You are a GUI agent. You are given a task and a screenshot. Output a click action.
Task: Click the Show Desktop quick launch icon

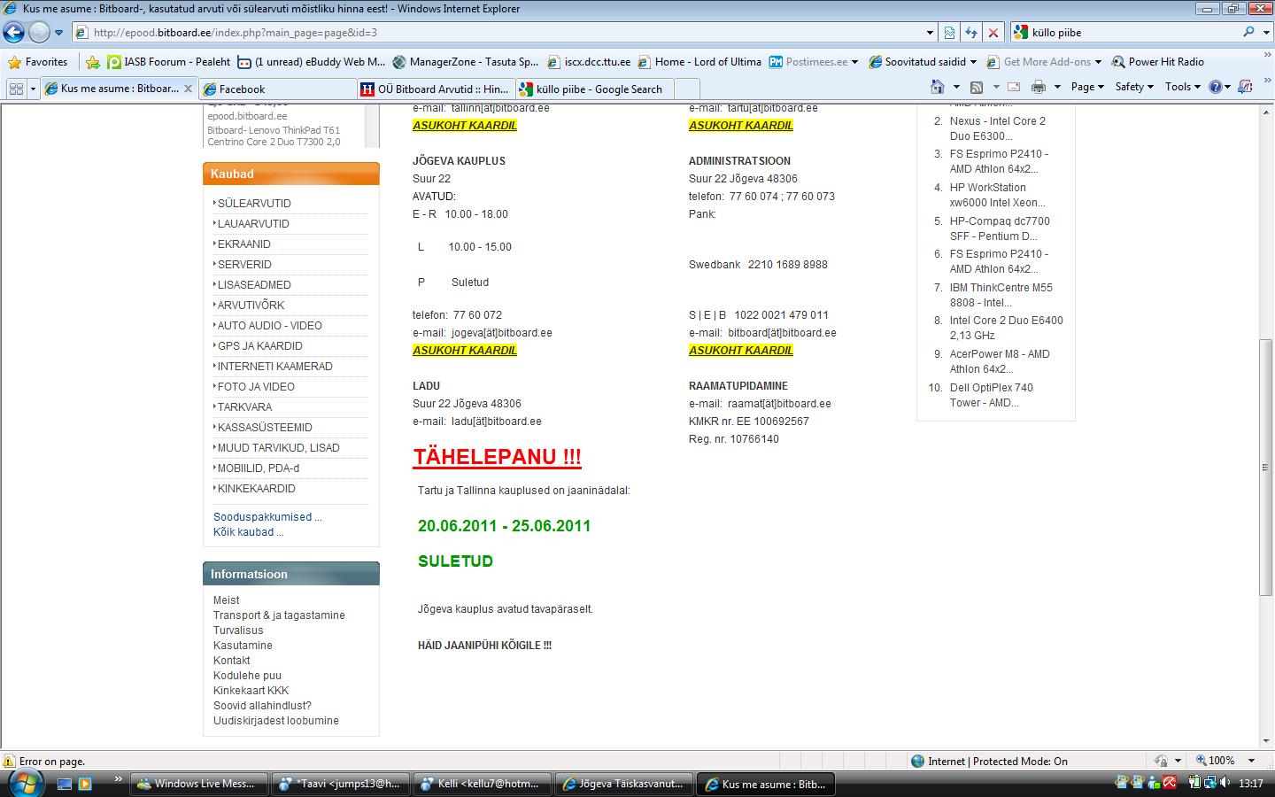click(65, 784)
